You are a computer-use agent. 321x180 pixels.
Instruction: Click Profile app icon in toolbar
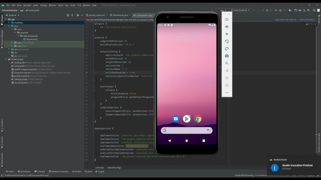click(276, 10)
